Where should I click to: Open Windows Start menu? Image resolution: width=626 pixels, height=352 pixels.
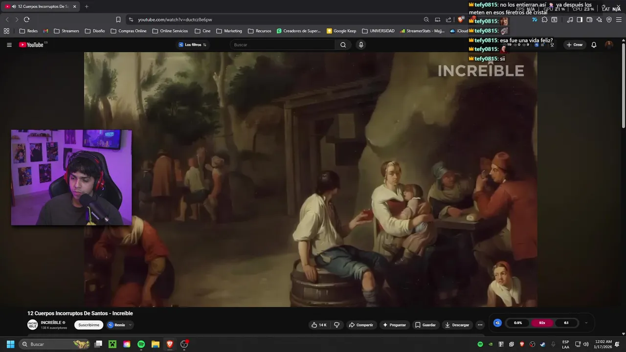coord(10,344)
